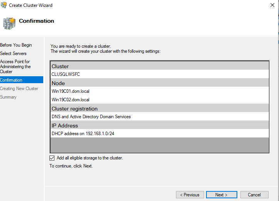The width and height of the screenshot is (279, 201).
Task: Click the Cluster registration section header
Action: (x=74, y=109)
